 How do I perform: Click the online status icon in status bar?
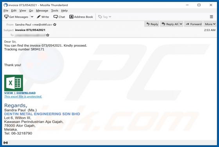5,143
